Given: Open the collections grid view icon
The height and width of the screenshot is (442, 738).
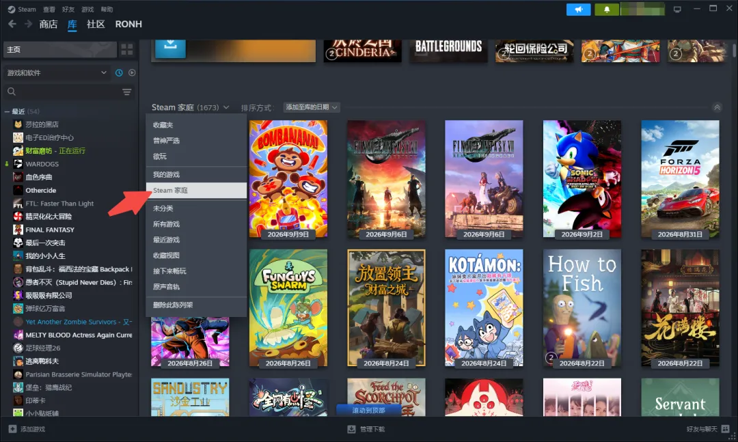Looking at the screenshot, I should point(127,49).
